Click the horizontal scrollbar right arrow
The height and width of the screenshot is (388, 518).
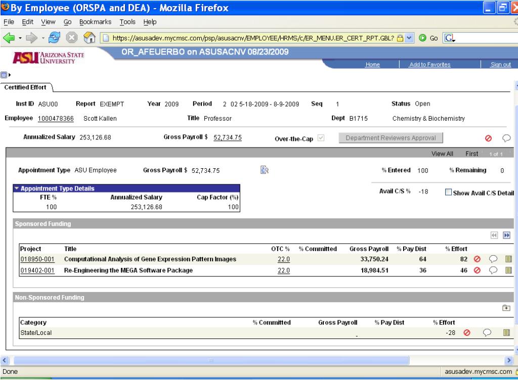pyautogui.click(x=509, y=360)
